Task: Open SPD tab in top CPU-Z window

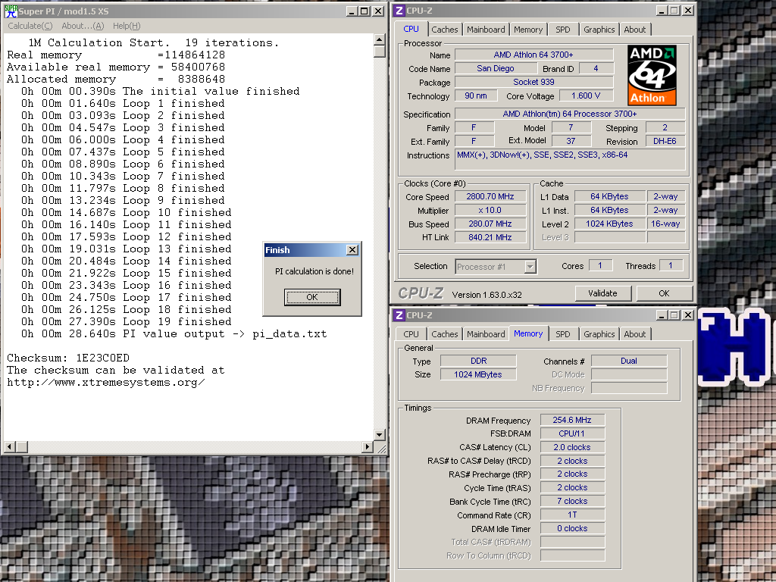Action: coord(563,30)
